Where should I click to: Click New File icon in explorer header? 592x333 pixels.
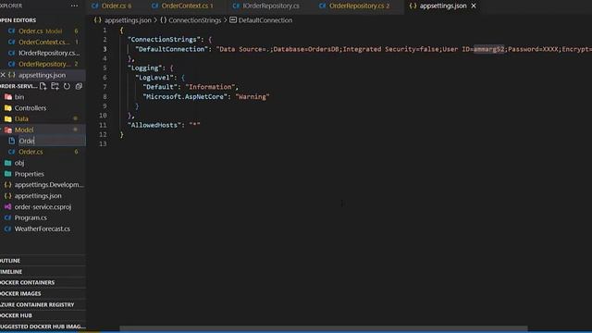click(x=43, y=86)
